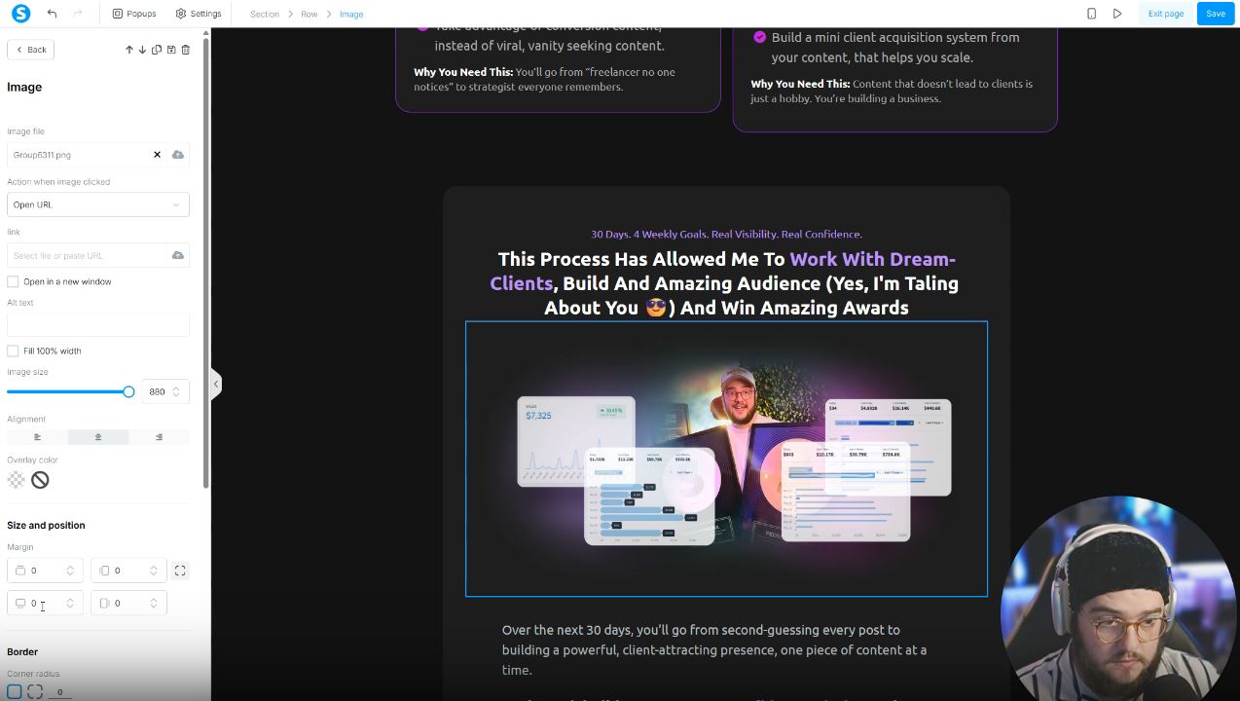Click the bottom margin stepper arrows

point(70,604)
